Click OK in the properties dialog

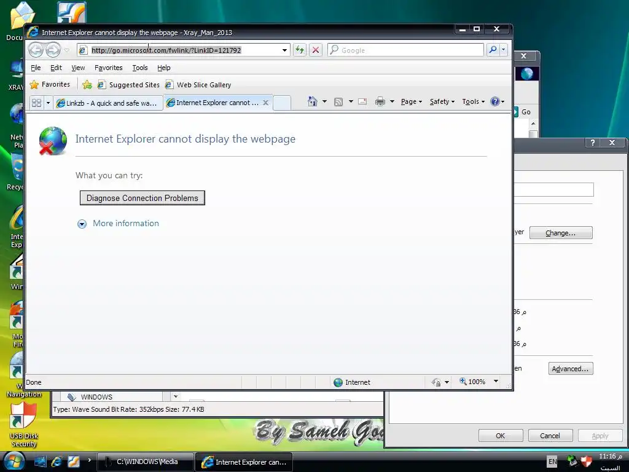pyautogui.click(x=500, y=436)
